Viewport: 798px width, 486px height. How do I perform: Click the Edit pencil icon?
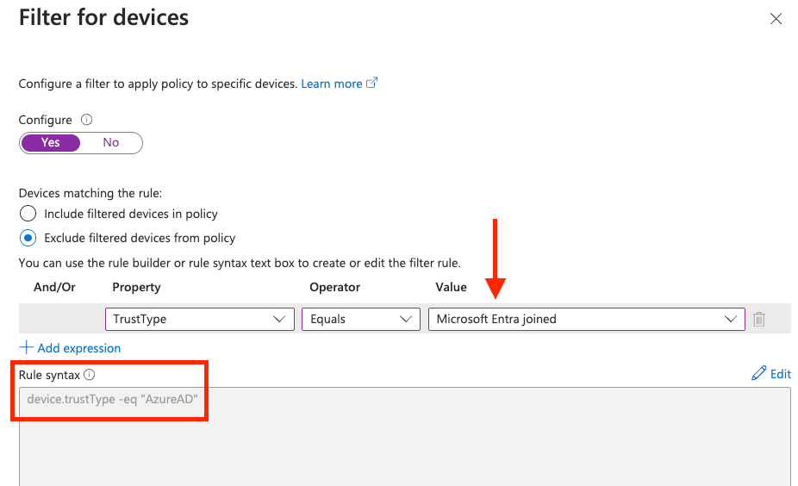tap(758, 374)
